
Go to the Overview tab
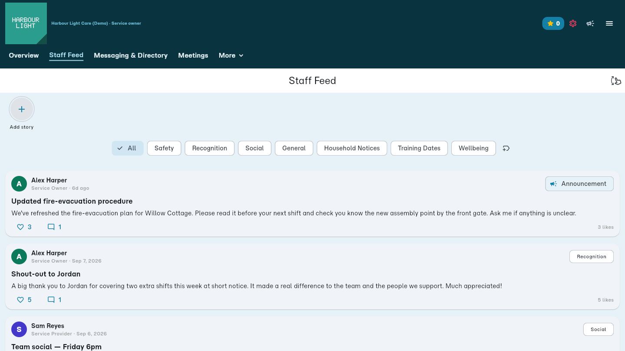pyautogui.click(x=24, y=55)
